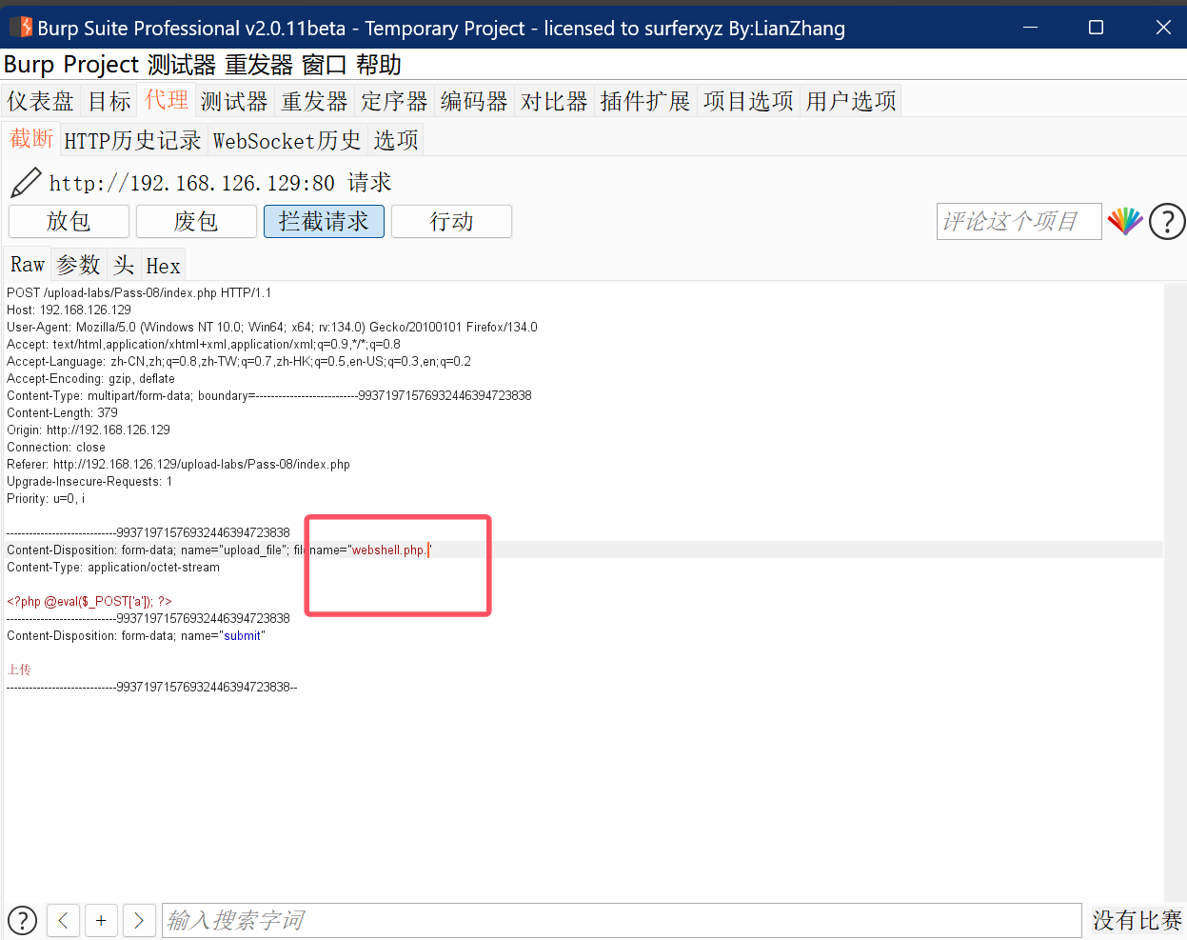Click the Priority: u=0, i line
This screenshot has height=940, width=1187.
(46, 498)
